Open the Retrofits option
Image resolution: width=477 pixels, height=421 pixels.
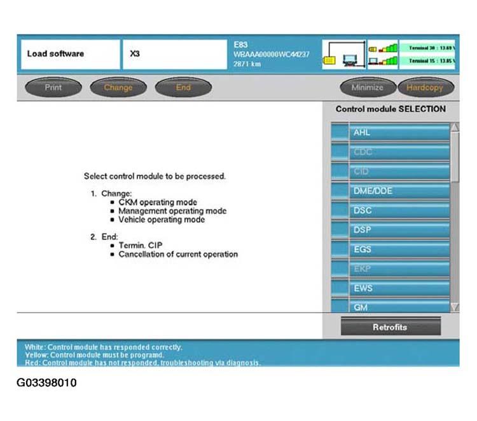(x=390, y=327)
